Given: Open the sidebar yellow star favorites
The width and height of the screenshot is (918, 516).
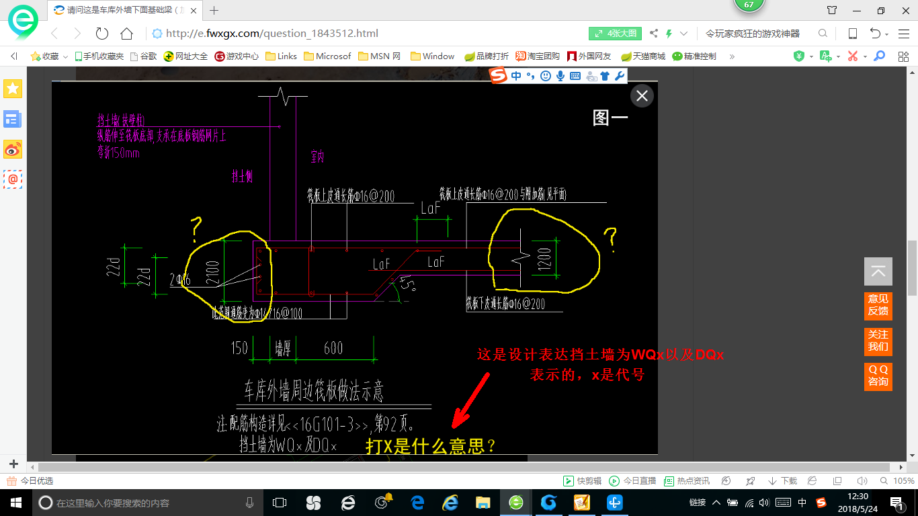Looking at the screenshot, I should click(x=13, y=89).
